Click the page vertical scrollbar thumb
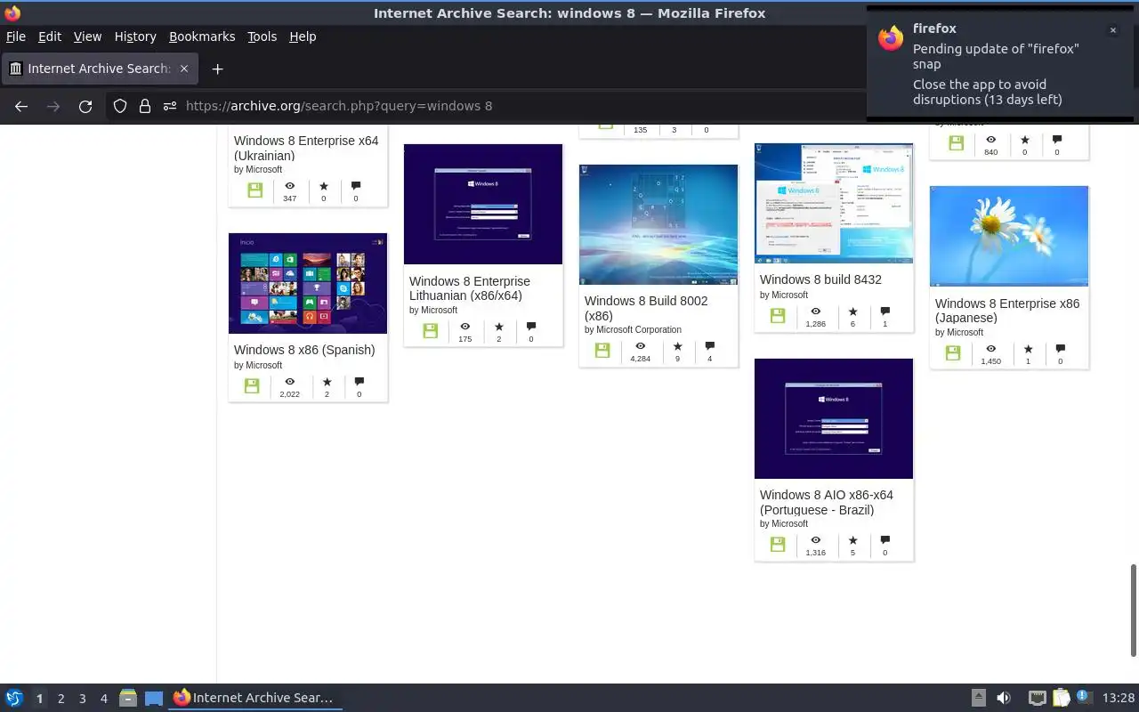 point(1134,610)
